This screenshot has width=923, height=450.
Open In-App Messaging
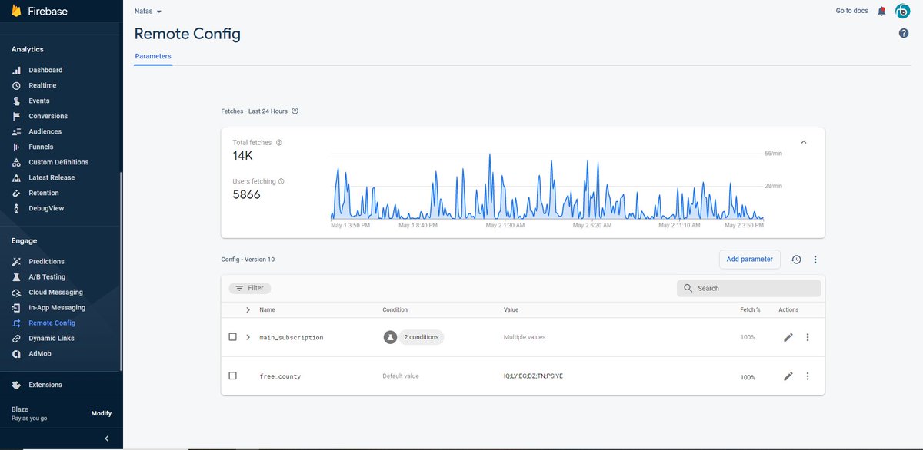tap(57, 307)
